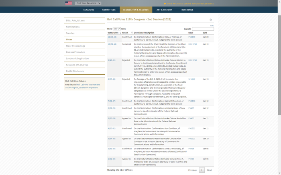The image size is (281, 175).
Task: Click the US flag icon
Action: click(x=69, y=3)
